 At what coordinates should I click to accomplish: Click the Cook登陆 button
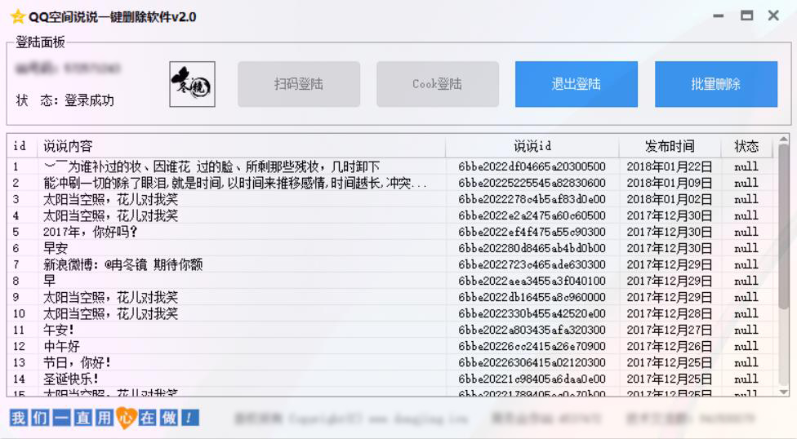click(x=438, y=84)
